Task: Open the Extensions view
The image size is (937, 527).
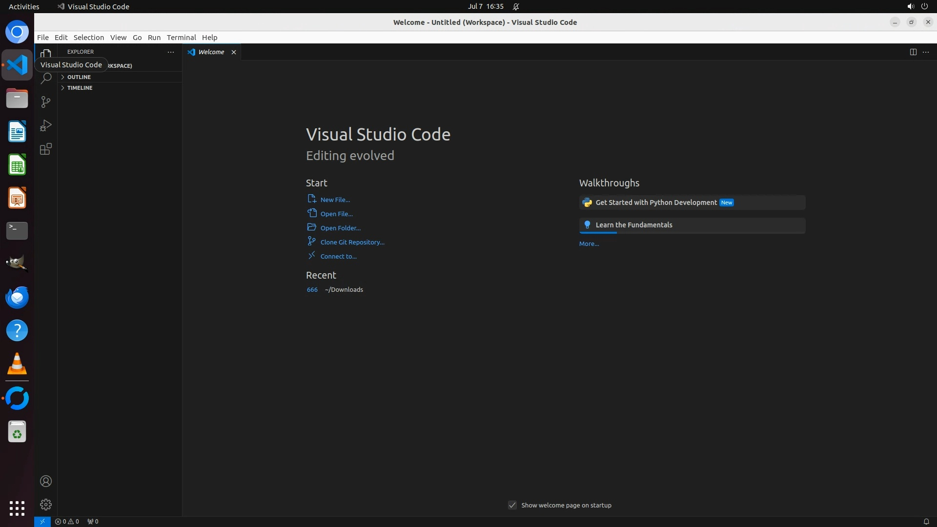Action: coord(46,149)
